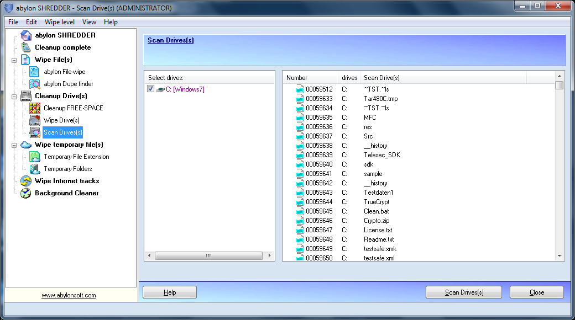
Task: Click the results list scroll up arrow
Action: [x=559, y=76]
